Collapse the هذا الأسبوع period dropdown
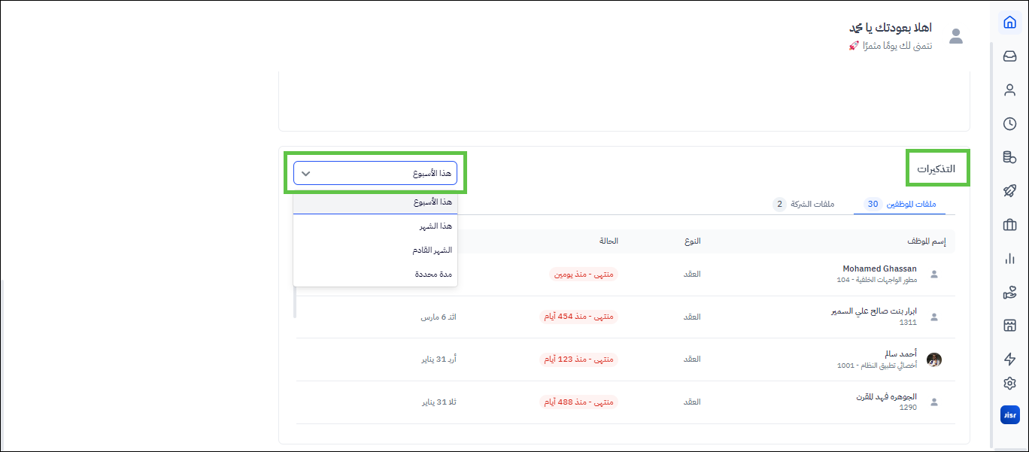Viewport: 1029px width, 452px height. (375, 173)
